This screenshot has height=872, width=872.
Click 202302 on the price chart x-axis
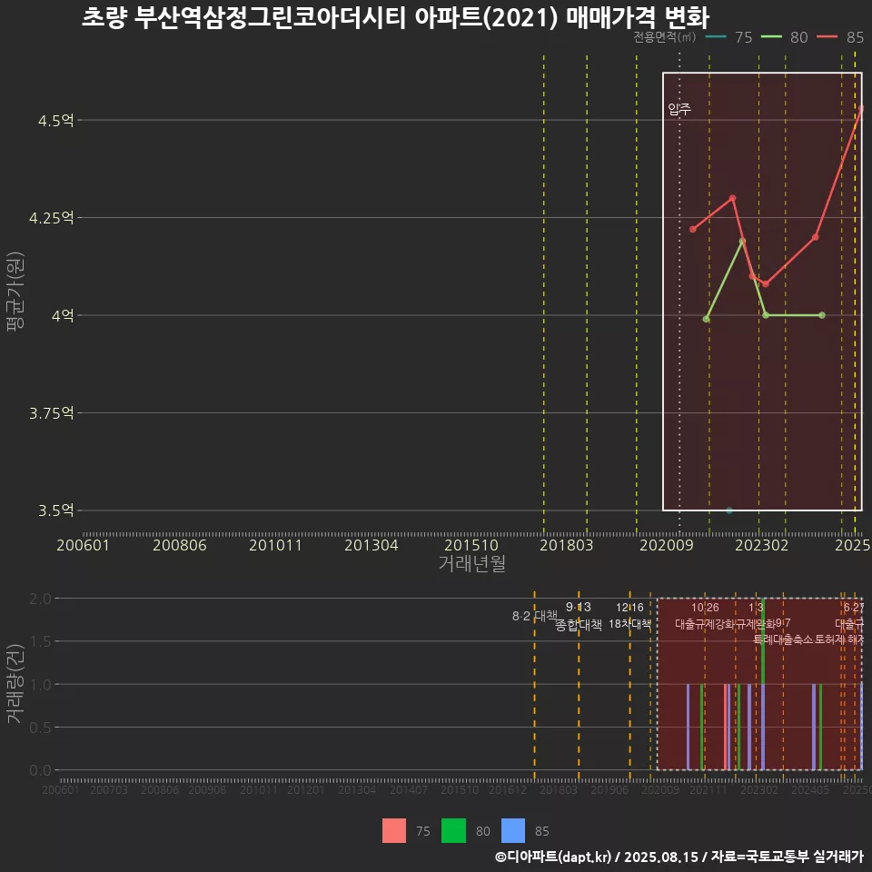coord(762,545)
